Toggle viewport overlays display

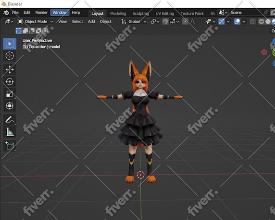237,22
